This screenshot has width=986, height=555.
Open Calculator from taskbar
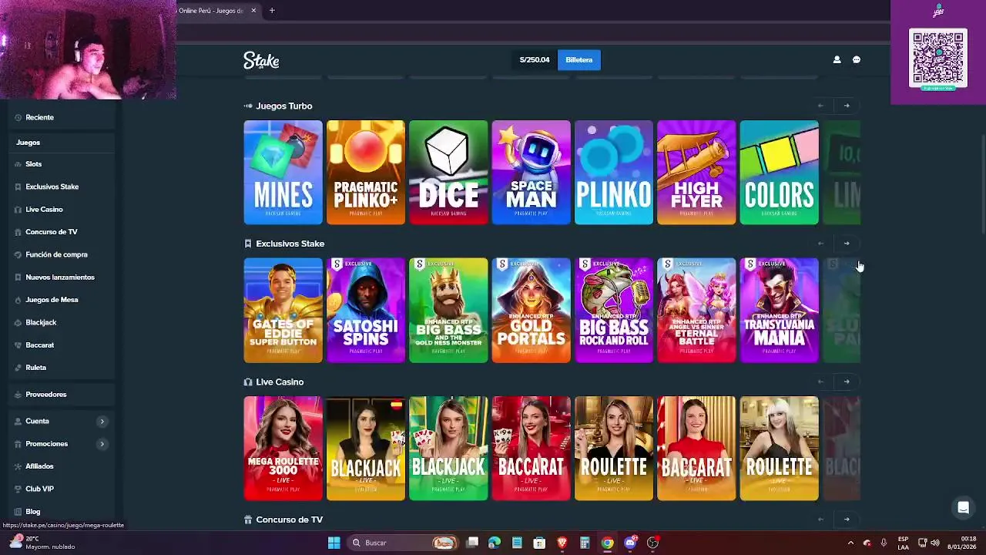point(585,543)
